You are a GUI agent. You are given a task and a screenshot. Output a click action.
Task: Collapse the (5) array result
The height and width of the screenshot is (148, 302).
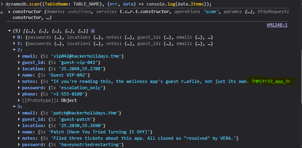[x=9, y=31]
